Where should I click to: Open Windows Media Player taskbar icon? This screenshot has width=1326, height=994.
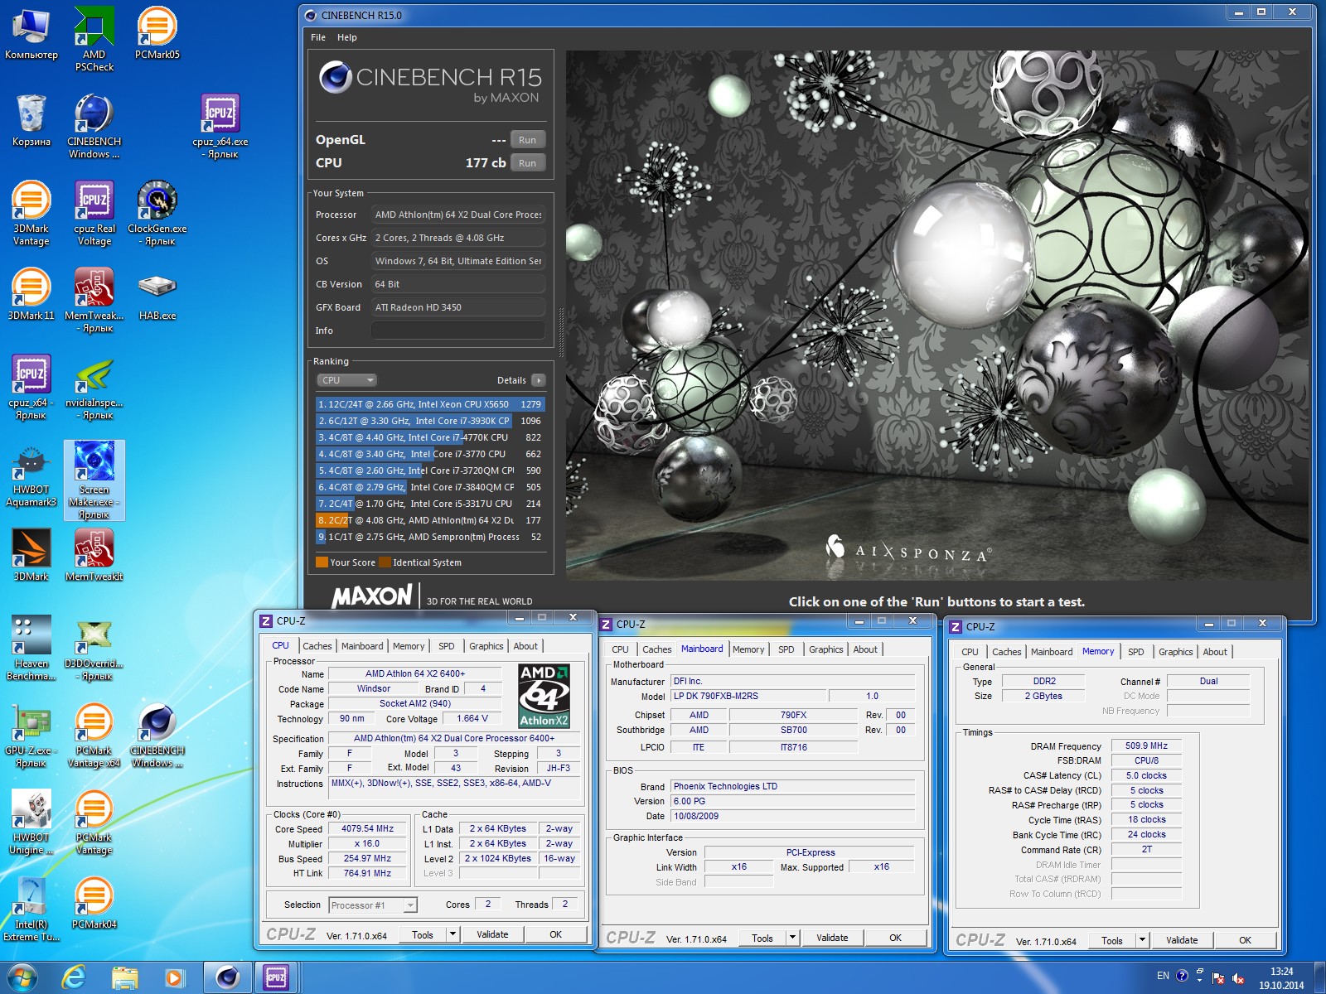[174, 978]
